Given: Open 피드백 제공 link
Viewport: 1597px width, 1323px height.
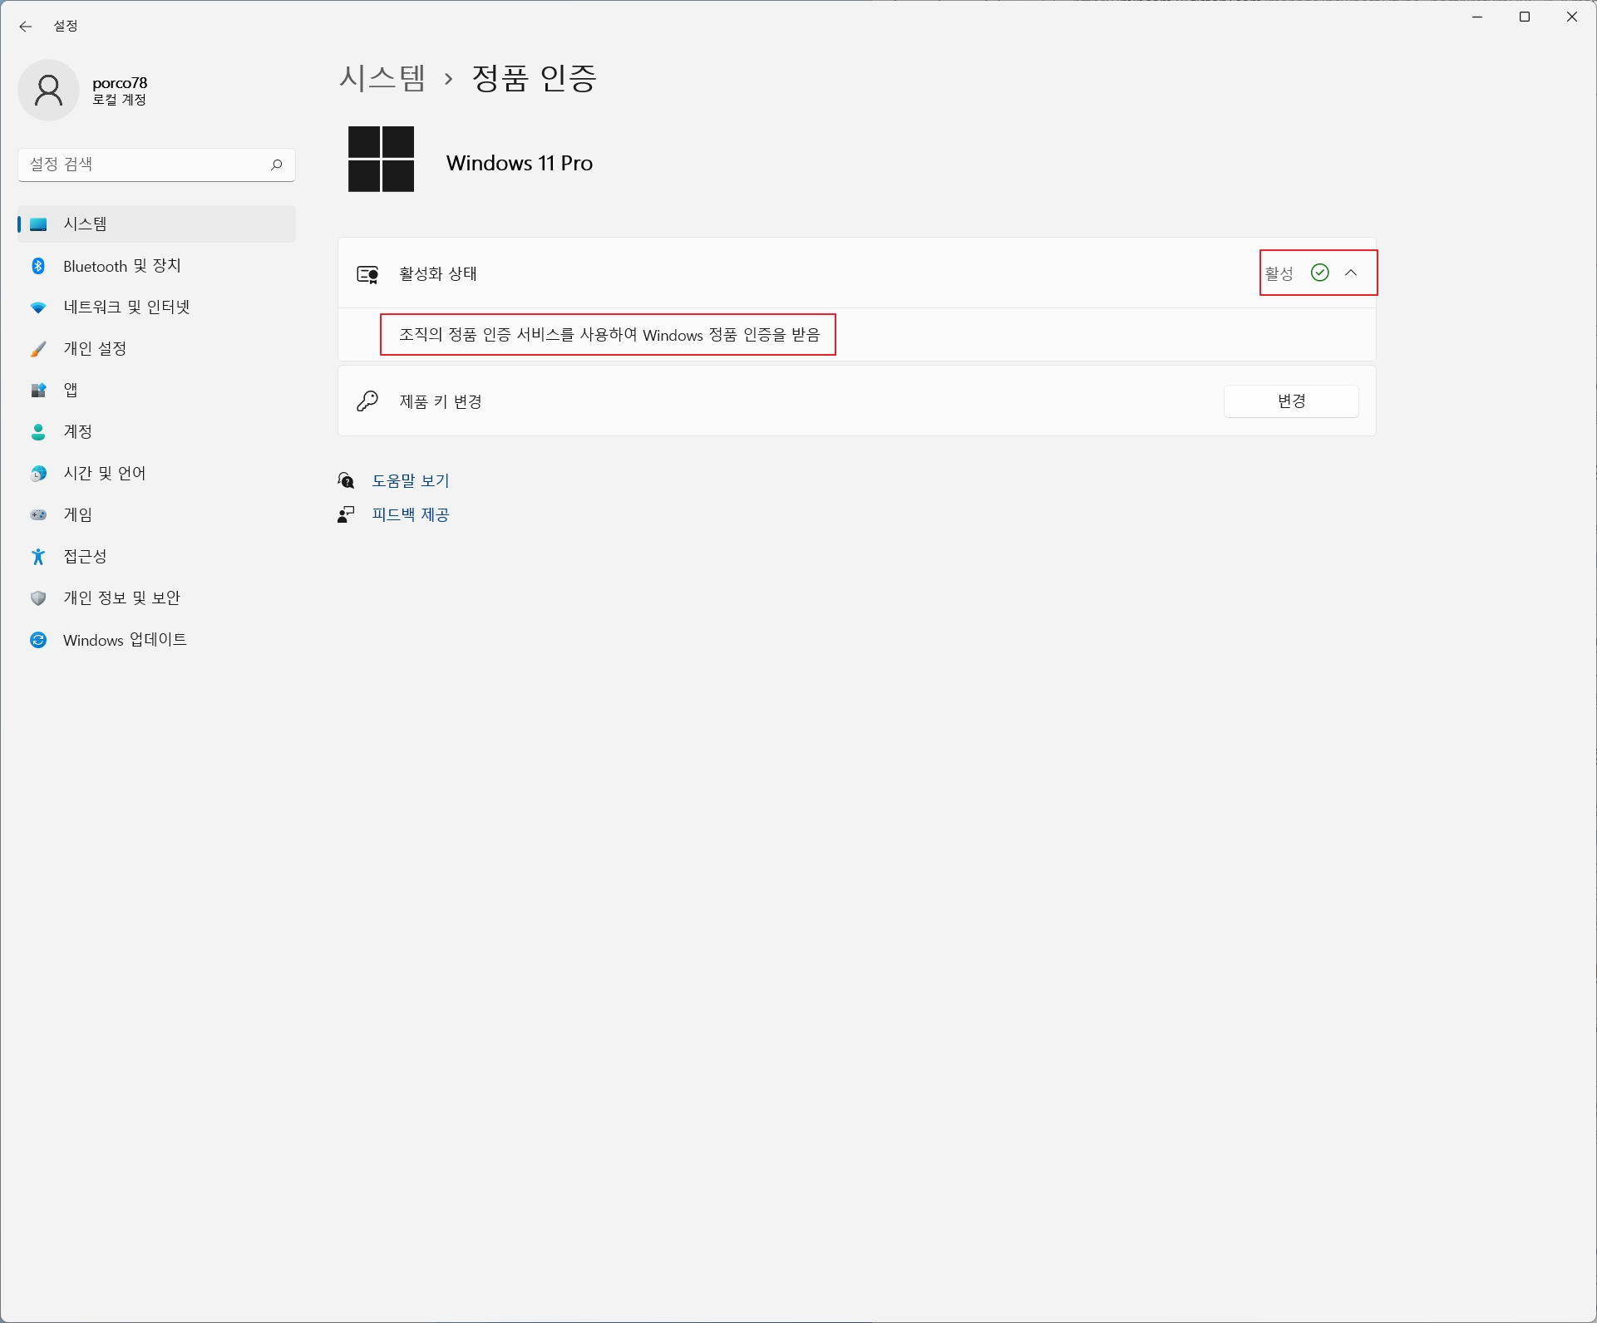Looking at the screenshot, I should (411, 515).
